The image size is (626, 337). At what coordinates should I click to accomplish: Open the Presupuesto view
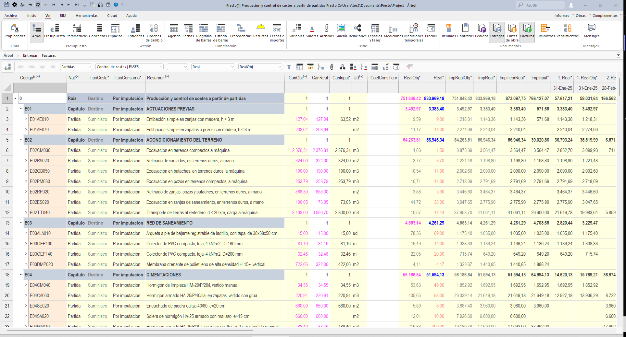(x=54, y=32)
